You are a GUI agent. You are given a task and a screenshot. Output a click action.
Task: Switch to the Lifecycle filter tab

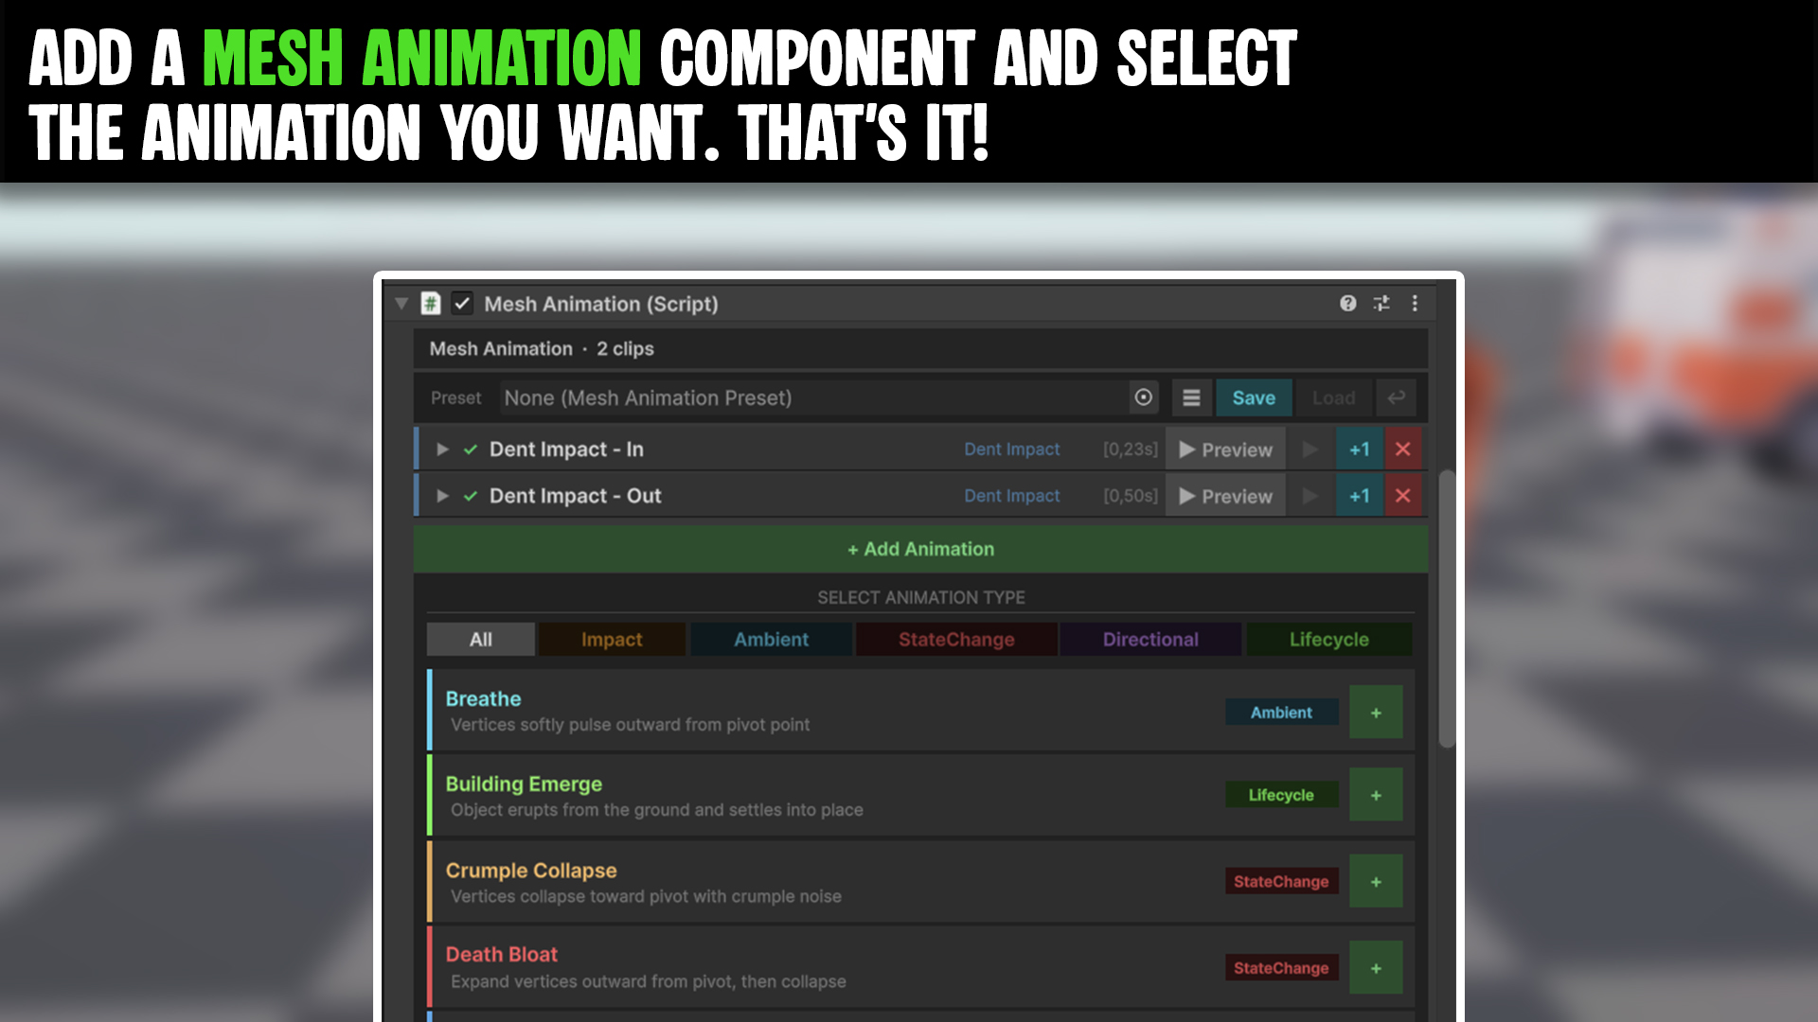click(x=1328, y=640)
